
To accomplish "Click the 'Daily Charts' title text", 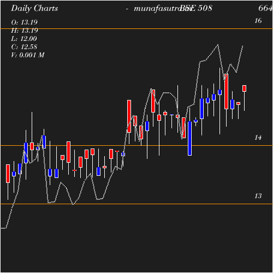I will tap(34, 9).
